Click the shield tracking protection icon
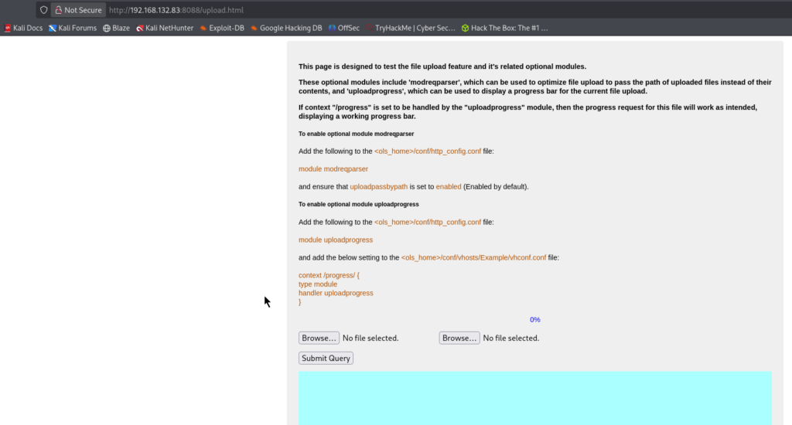The height and width of the screenshot is (425, 792). click(x=44, y=10)
